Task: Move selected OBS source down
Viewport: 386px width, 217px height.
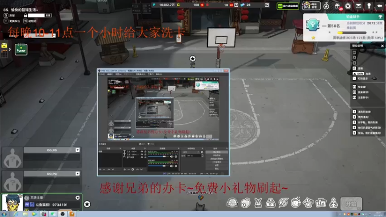Action: 141,170
